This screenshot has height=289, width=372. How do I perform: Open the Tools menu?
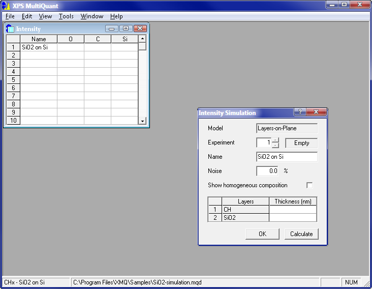(66, 16)
